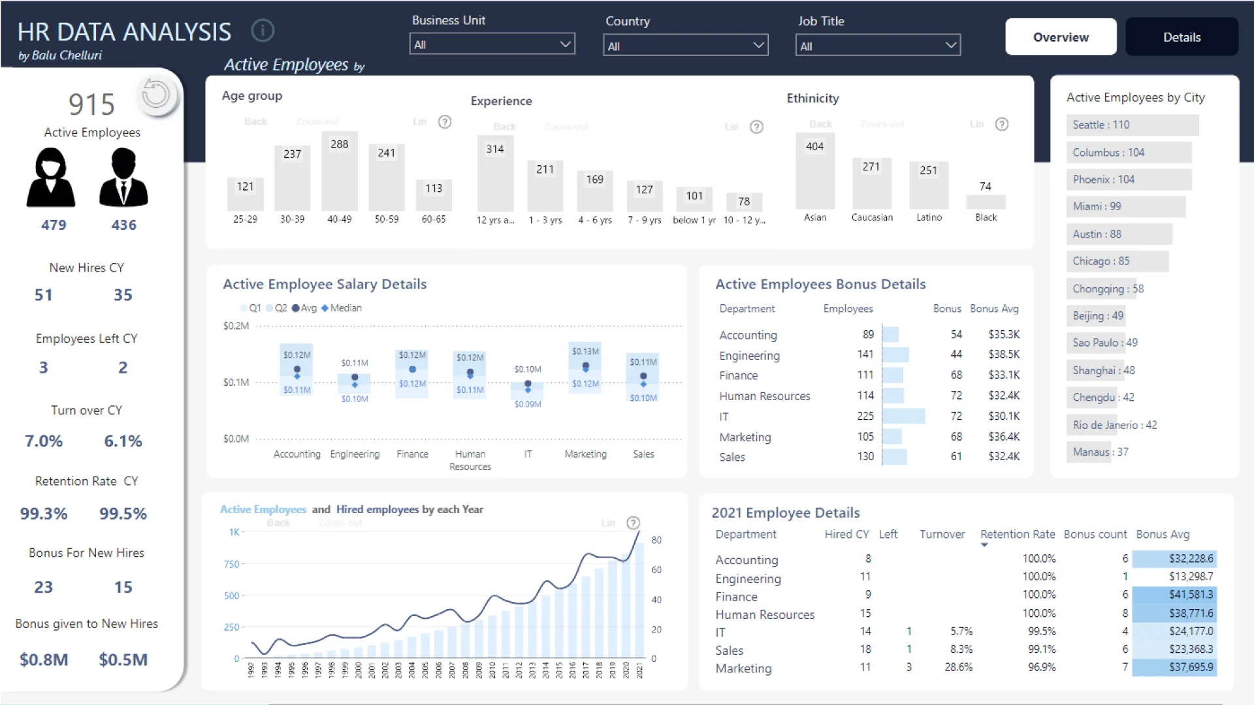Click sort arrow under Retention Rate column

984,545
